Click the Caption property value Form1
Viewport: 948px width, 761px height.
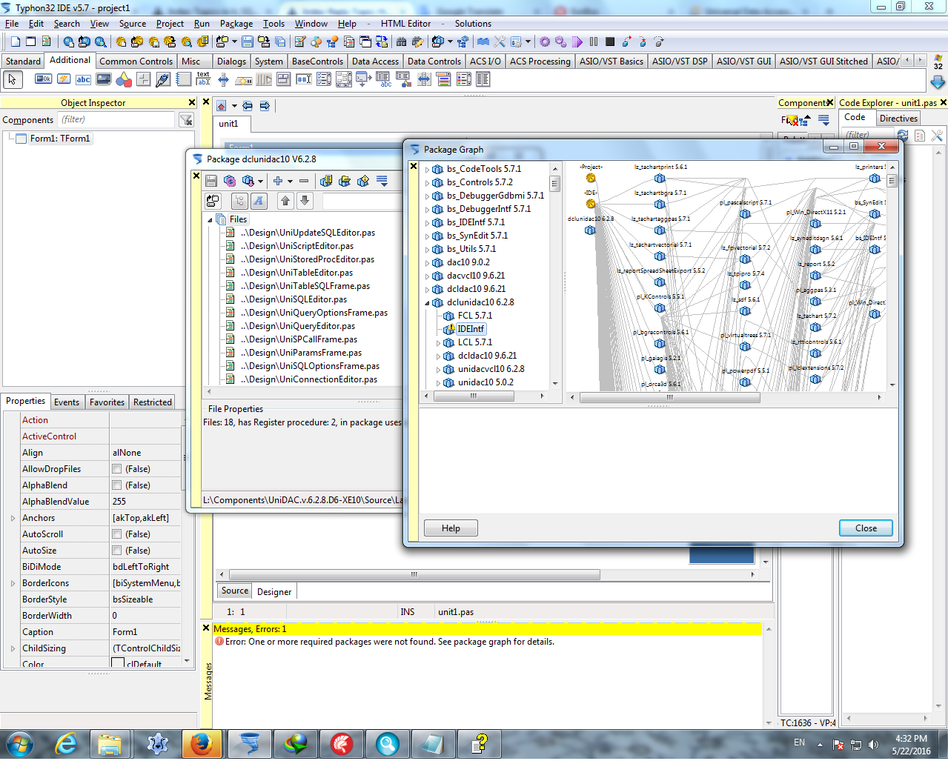(145, 632)
